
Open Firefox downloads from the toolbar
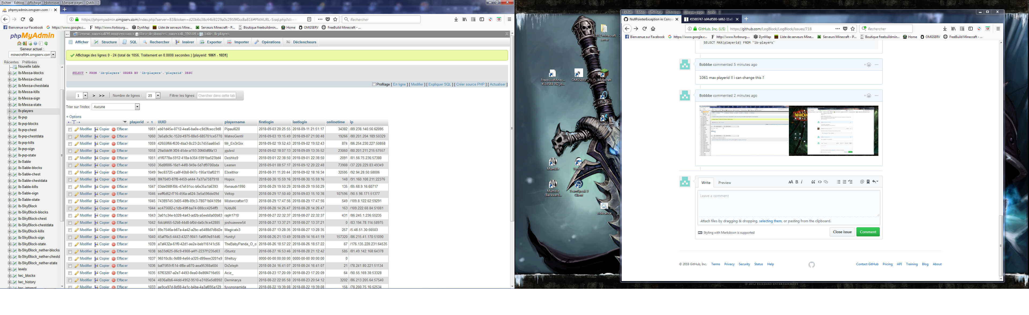[x=456, y=19]
